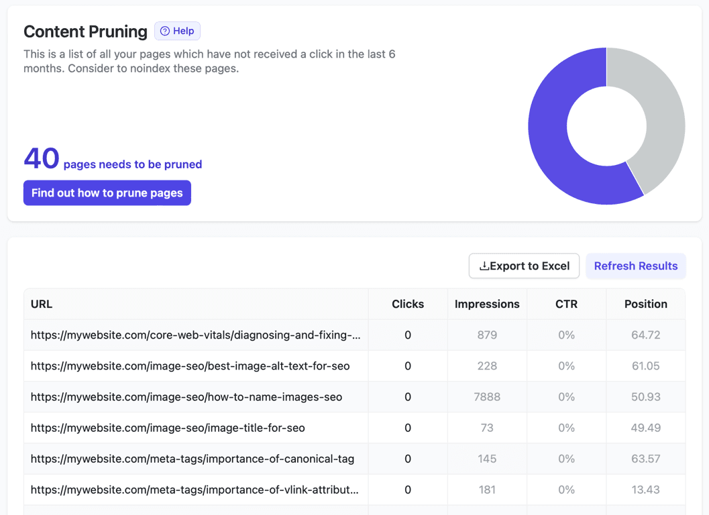The width and height of the screenshot is (709, 515).
Task: Click the 879 impressions value
Action: click(x=487, y=335)
